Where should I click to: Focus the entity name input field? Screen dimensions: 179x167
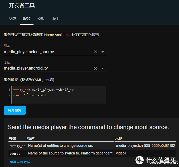[x=47, y=68]
